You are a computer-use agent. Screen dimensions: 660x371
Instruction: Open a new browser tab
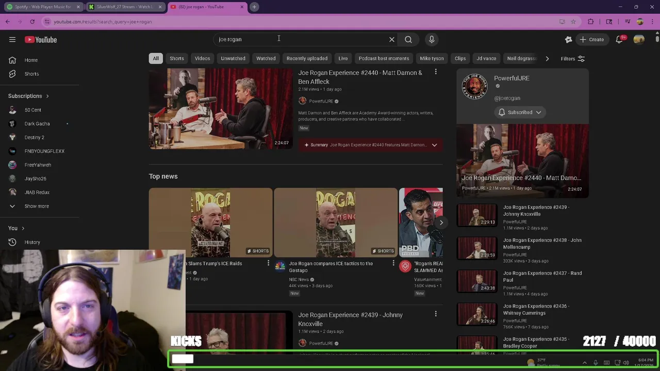point(254,7)
